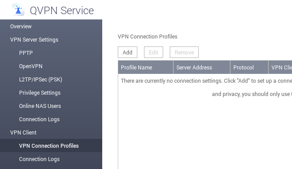
Task: Sort by Server Address column
Action: click(202, 67)
